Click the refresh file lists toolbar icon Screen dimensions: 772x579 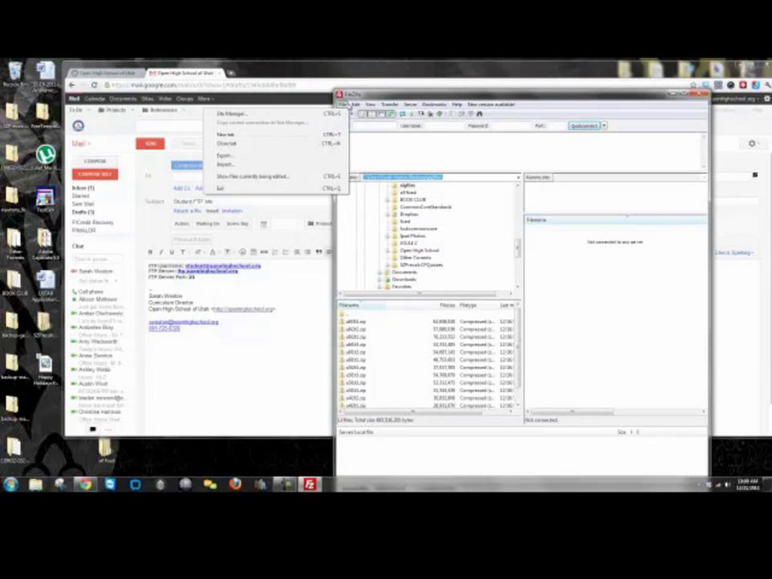pos(402,114)
